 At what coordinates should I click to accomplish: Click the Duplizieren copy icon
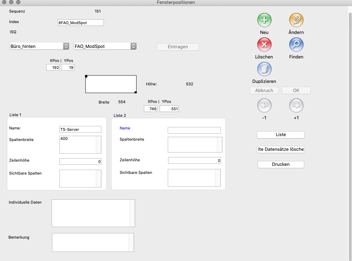click(264, 69)
